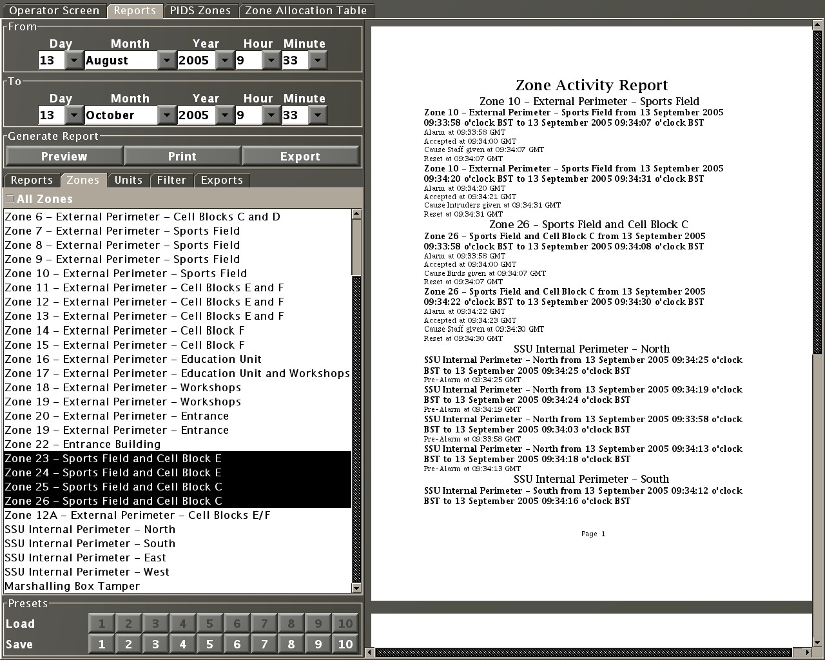Save to preset 2

[x=129, y=644]
